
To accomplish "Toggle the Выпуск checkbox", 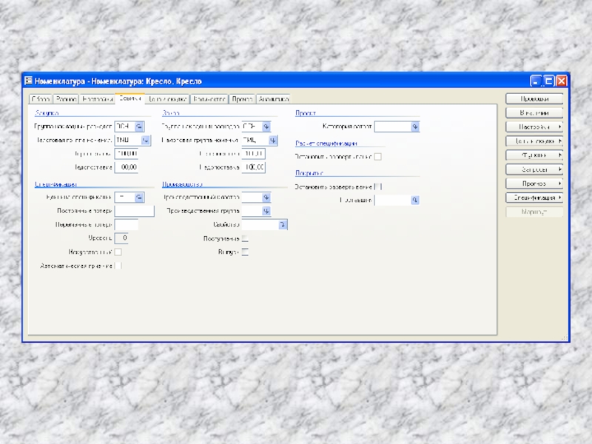I will [x=245, y=252].
